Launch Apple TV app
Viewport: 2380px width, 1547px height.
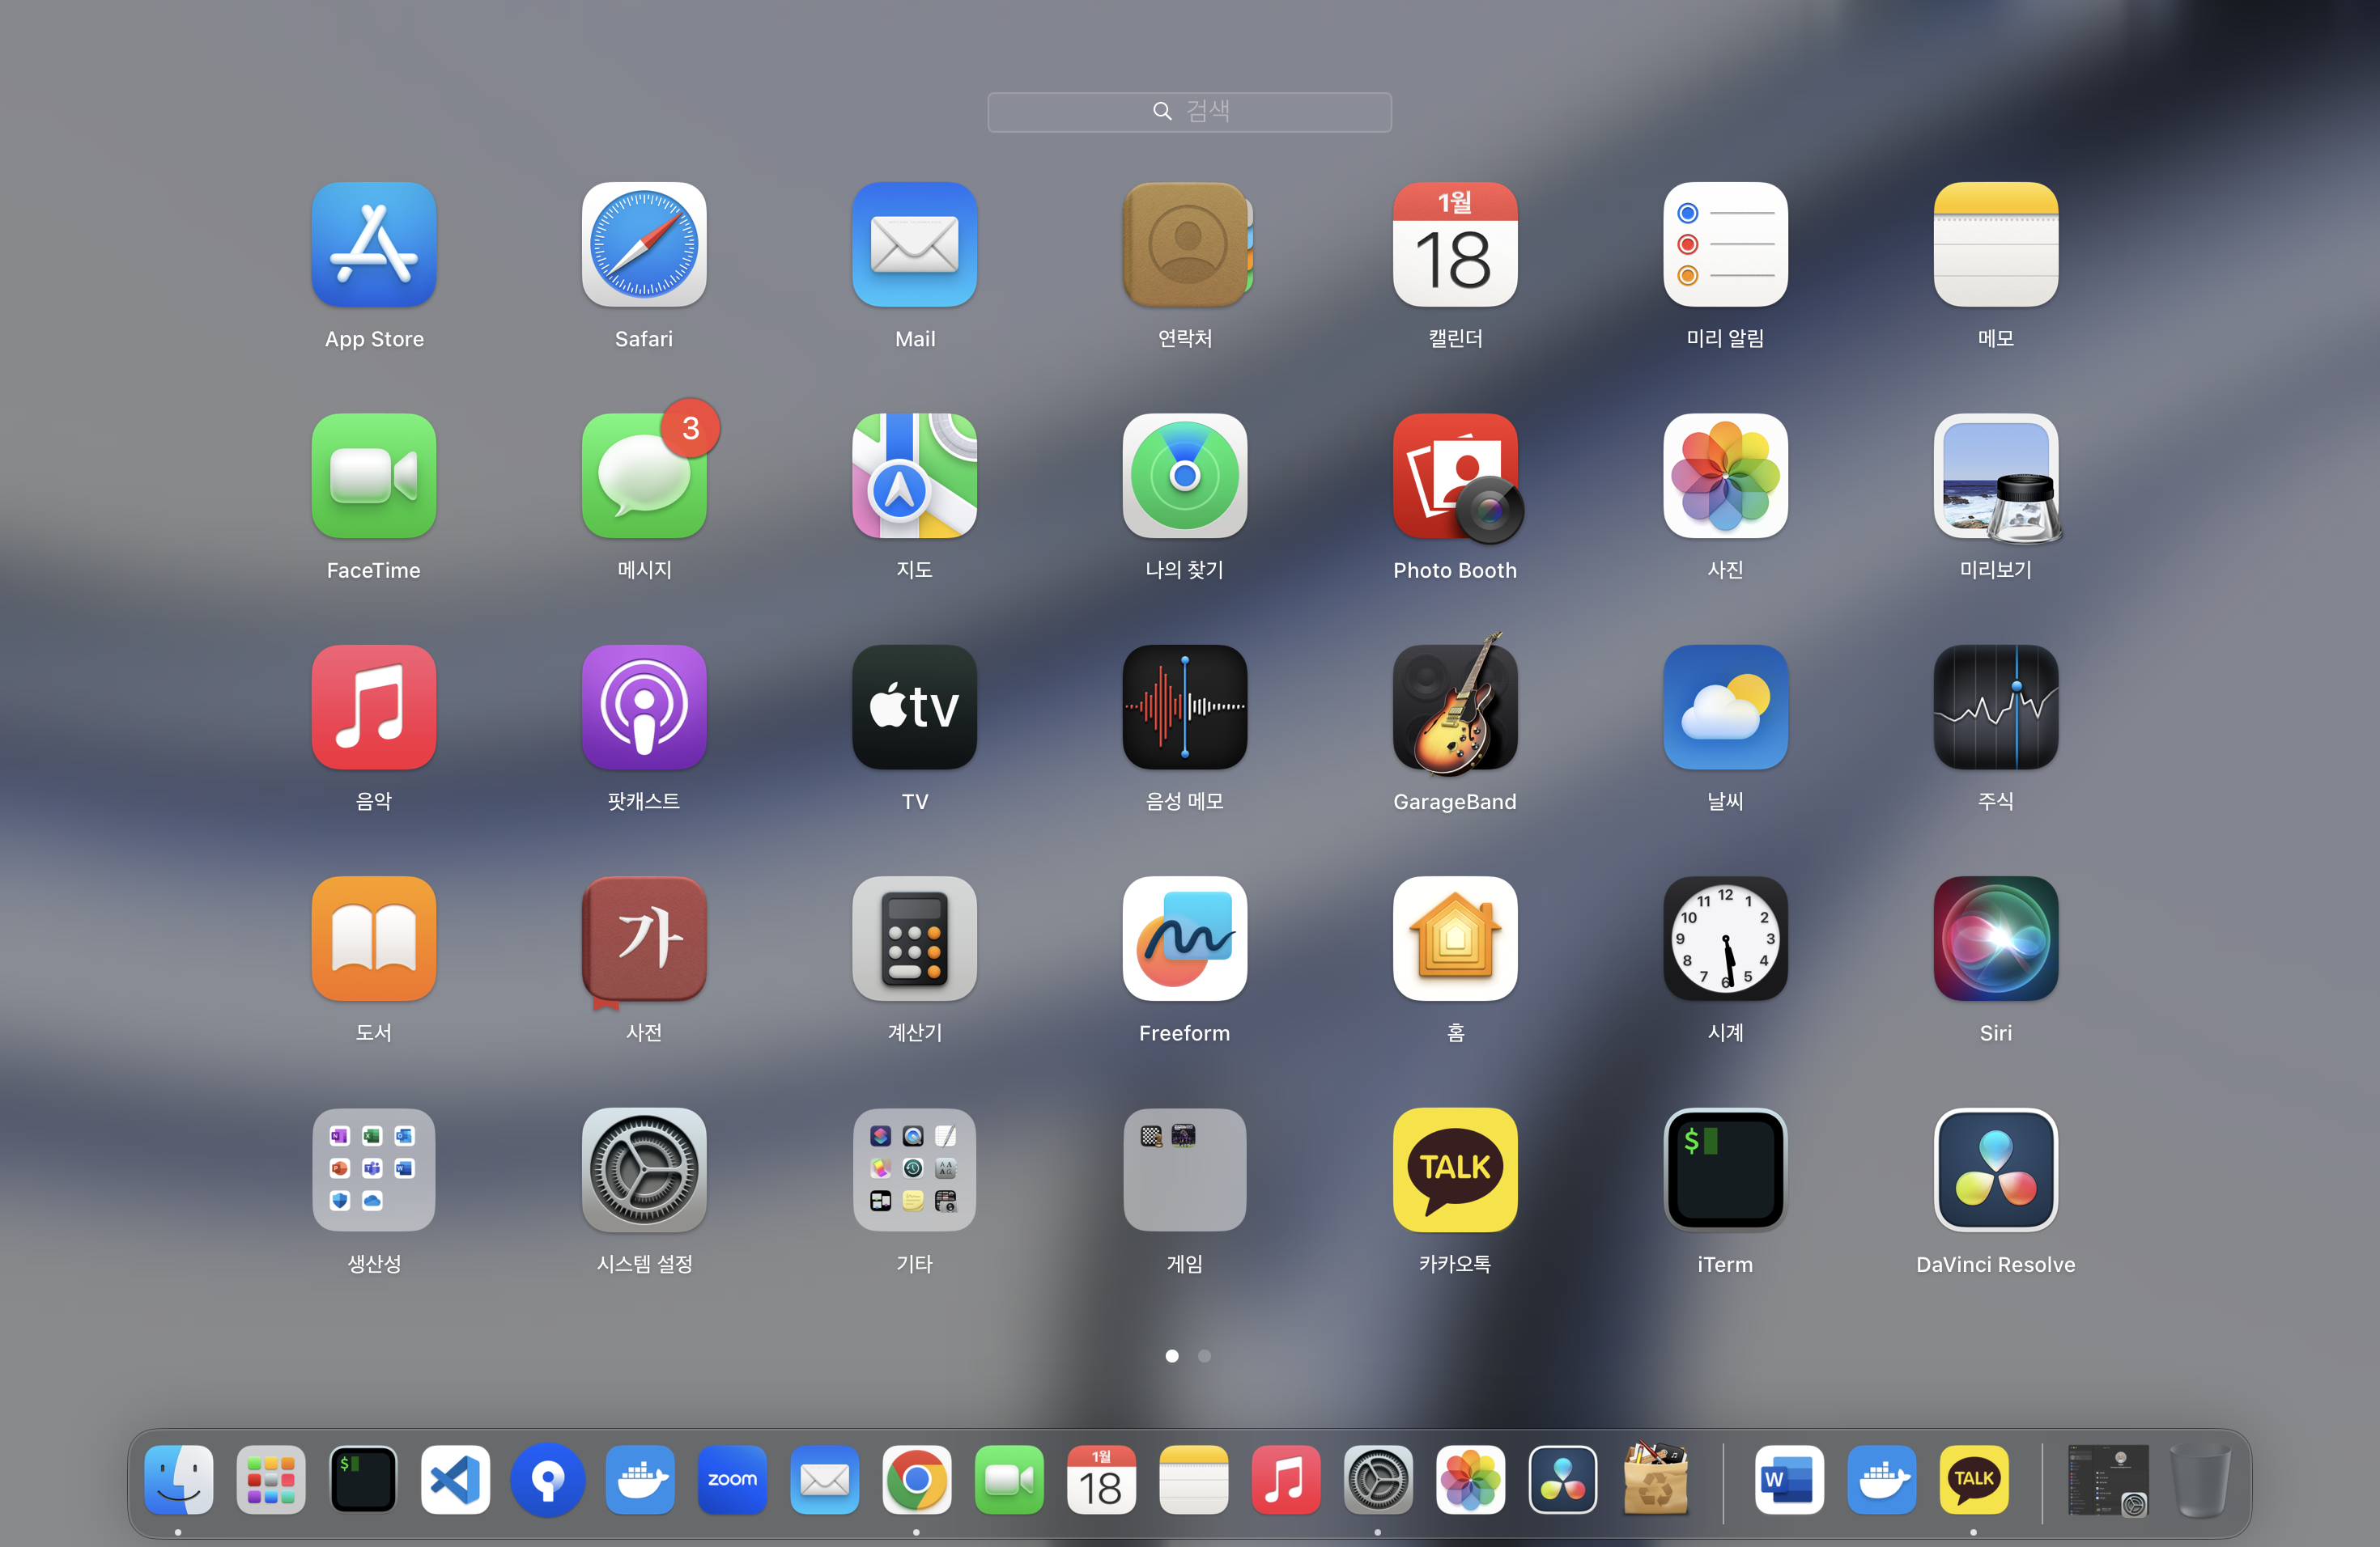914,706
